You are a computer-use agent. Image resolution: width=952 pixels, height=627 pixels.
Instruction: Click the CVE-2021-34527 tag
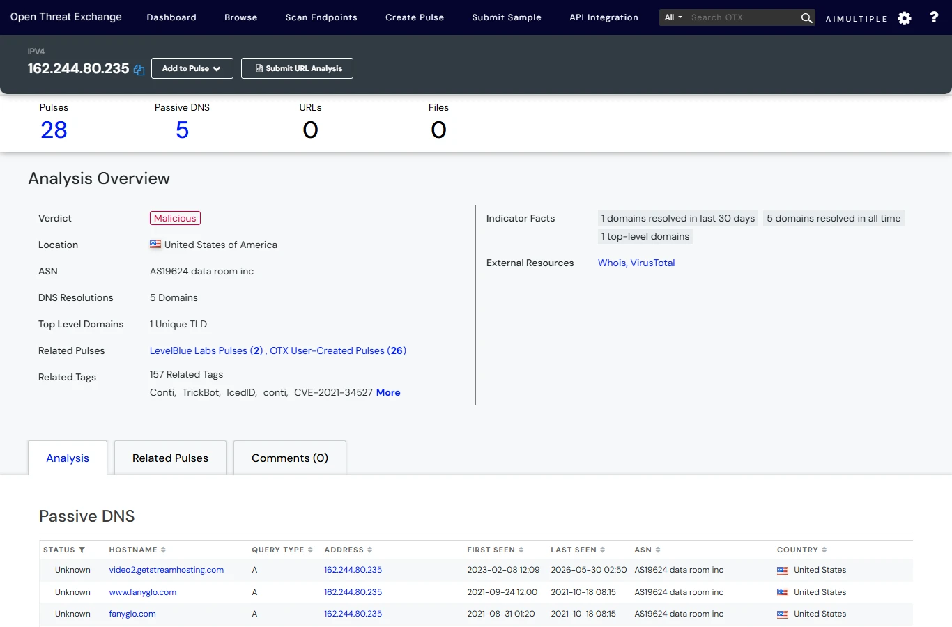[x=333, y=392]
